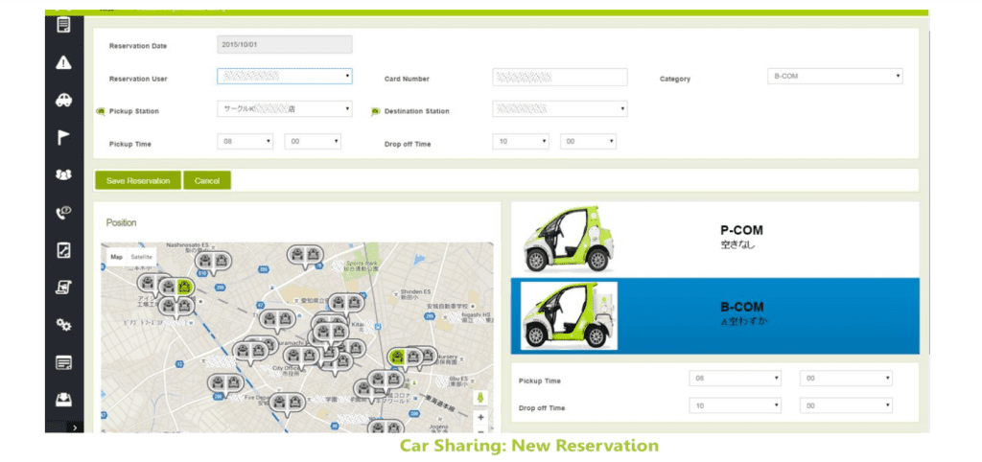Expand the sidebar with the bottom arrow
The height and width of the screenshot is (462, 982).
[75, 427]
